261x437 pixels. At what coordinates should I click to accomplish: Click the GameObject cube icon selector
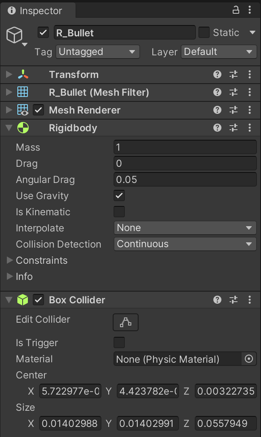click(x=16, y=36)
